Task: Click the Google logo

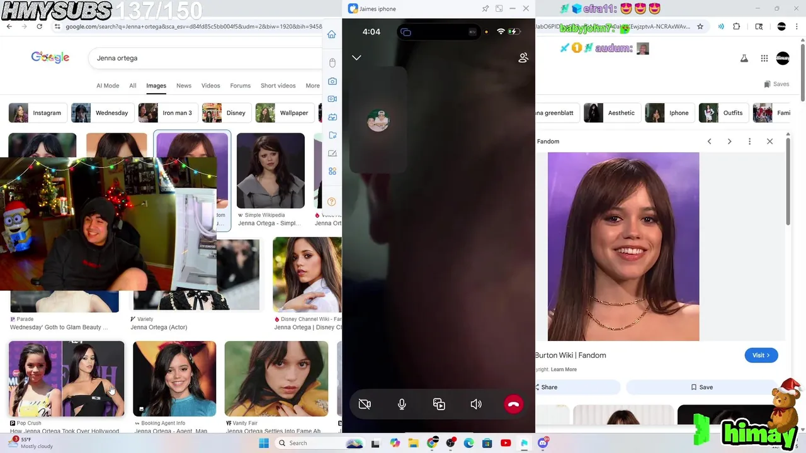Action: point(50,57)
